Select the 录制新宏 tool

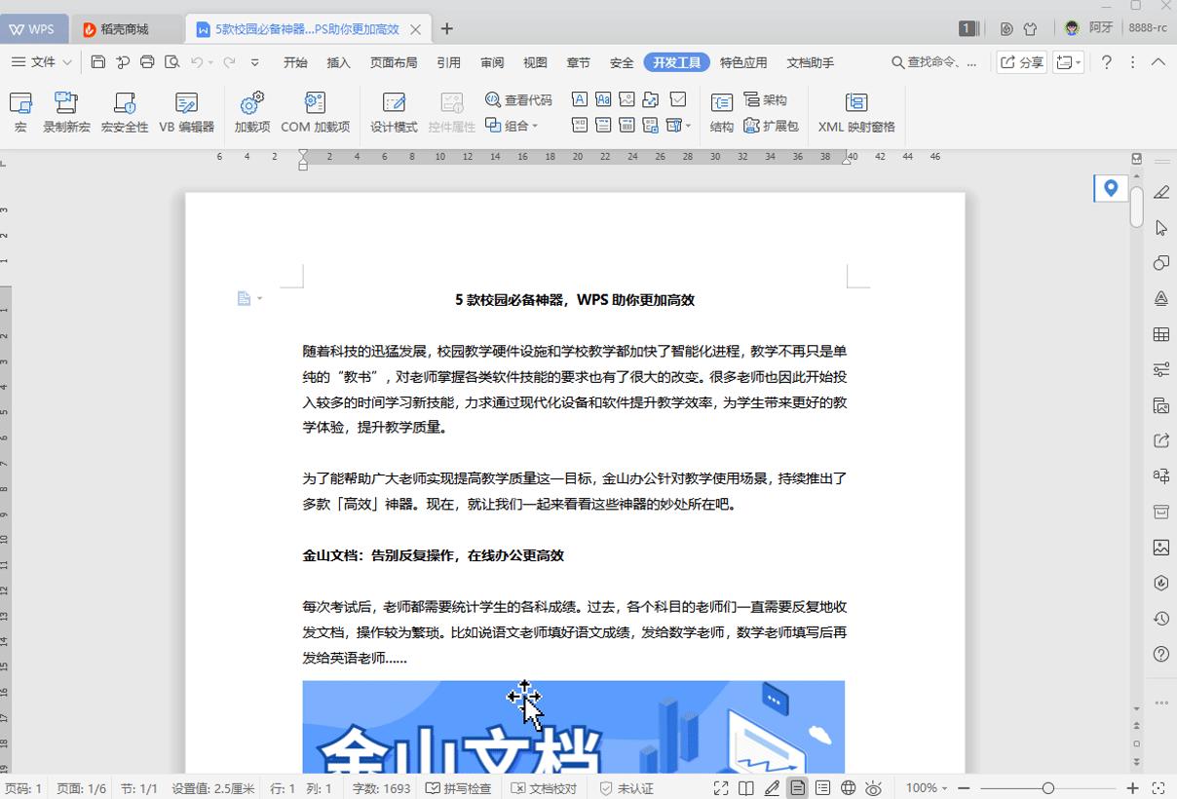(65, 110)
